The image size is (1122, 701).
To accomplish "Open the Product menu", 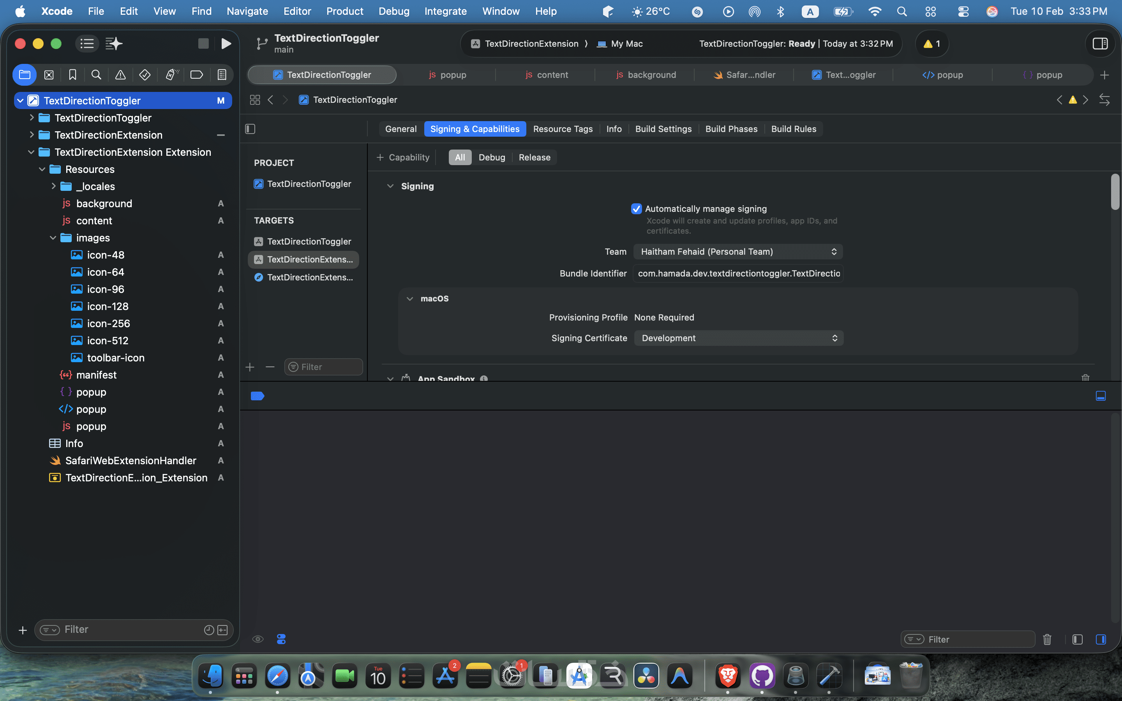I will 344,11.
